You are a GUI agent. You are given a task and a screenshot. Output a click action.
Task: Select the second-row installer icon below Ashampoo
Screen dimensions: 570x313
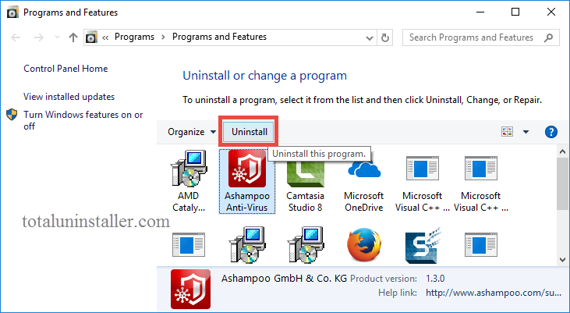[247, 245]
